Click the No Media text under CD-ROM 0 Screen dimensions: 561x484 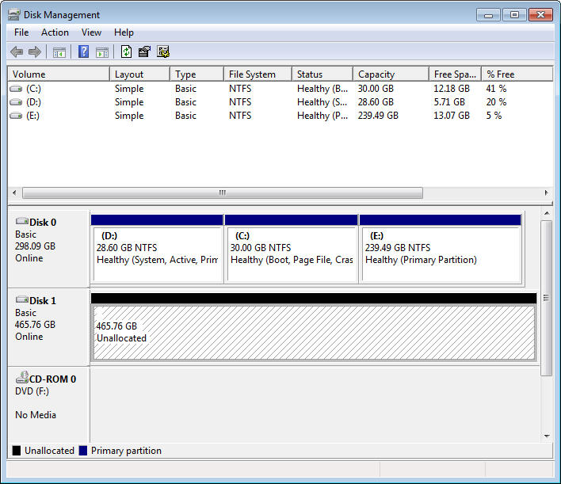(x=36, y=415)
